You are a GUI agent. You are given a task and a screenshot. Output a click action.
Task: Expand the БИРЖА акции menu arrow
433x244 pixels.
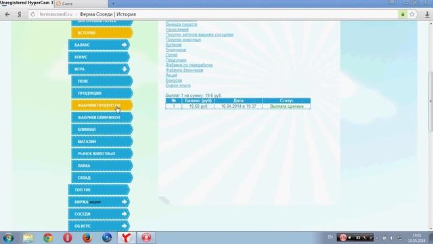pyautogui.click(x=124, y=202)
